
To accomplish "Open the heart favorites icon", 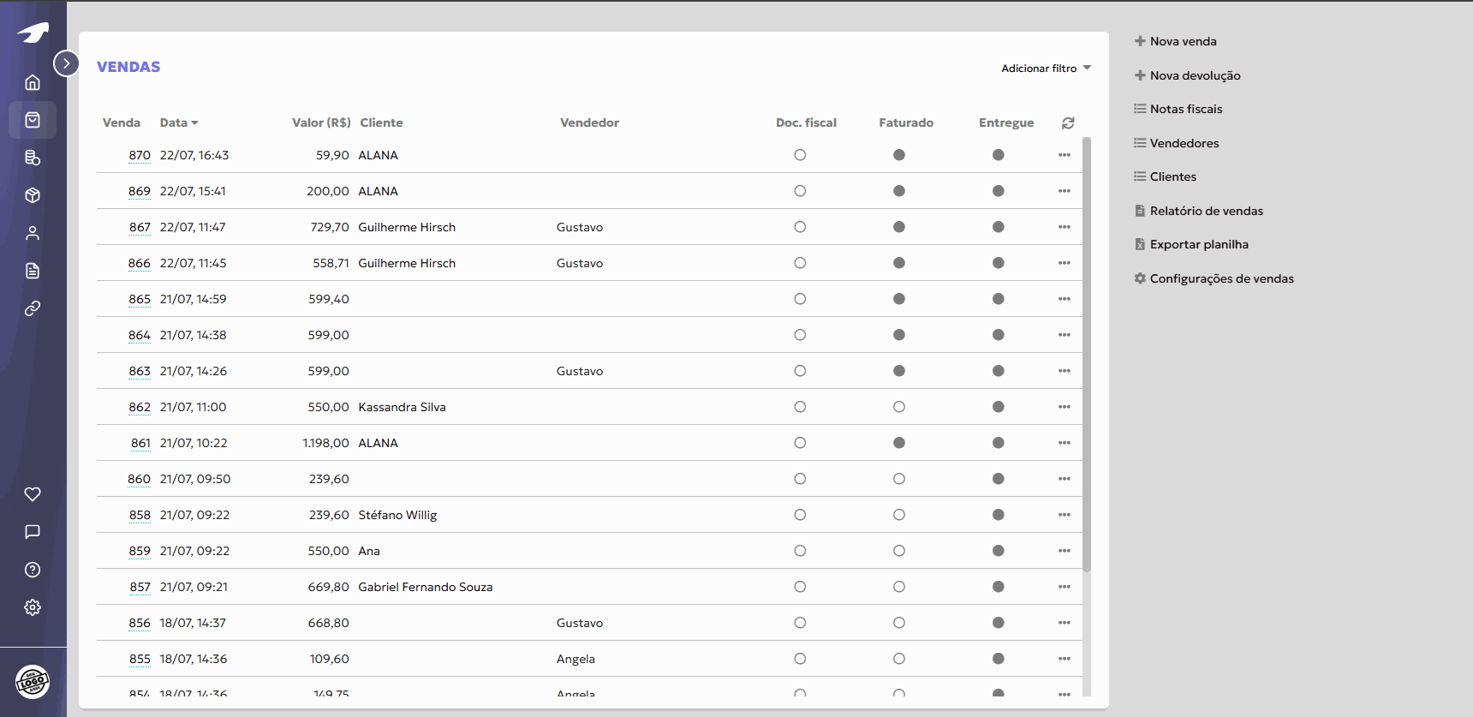I will coord(33,494).
